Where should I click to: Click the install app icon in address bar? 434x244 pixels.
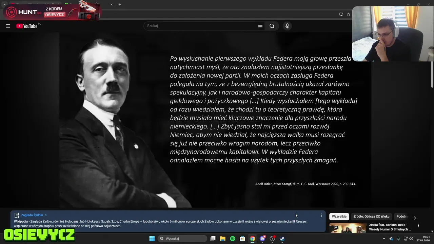pos(341,14)
